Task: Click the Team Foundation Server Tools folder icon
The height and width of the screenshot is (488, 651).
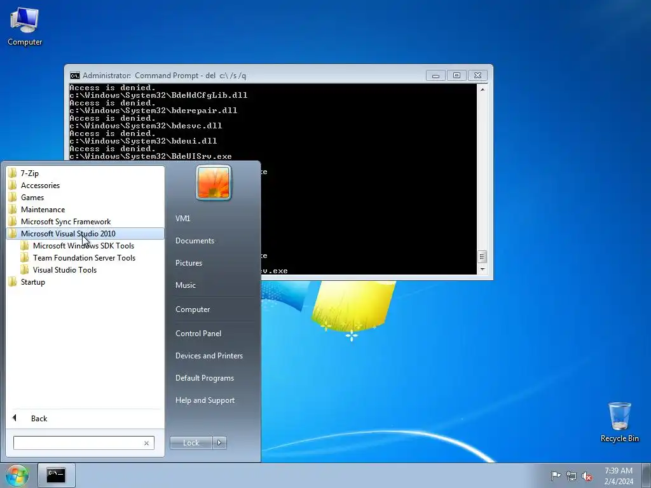Action: coord(25,258)
